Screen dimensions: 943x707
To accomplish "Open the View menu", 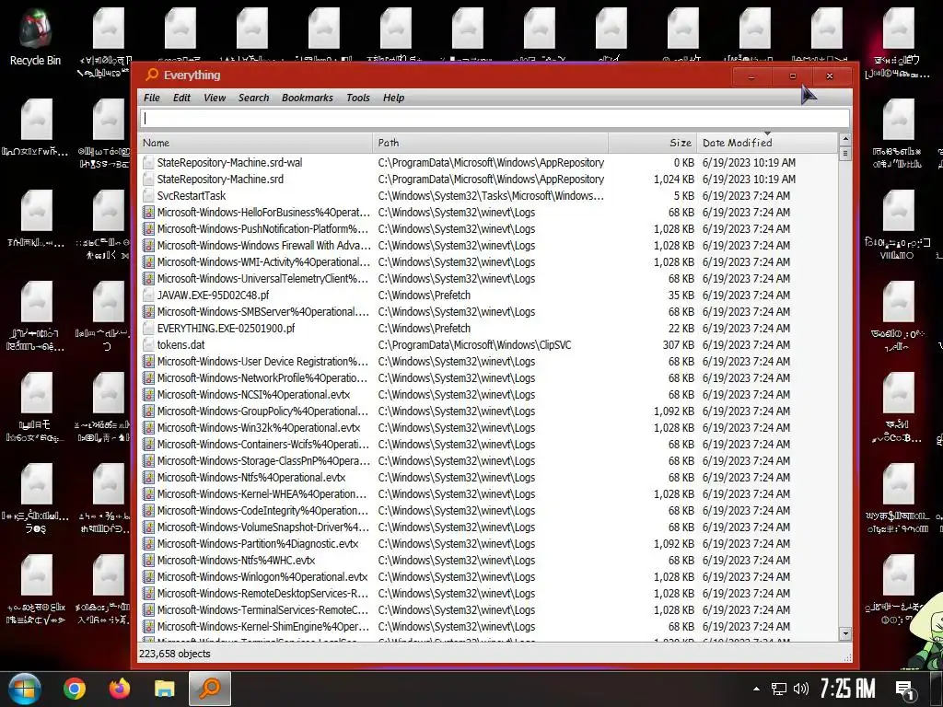I will [215, 98].
